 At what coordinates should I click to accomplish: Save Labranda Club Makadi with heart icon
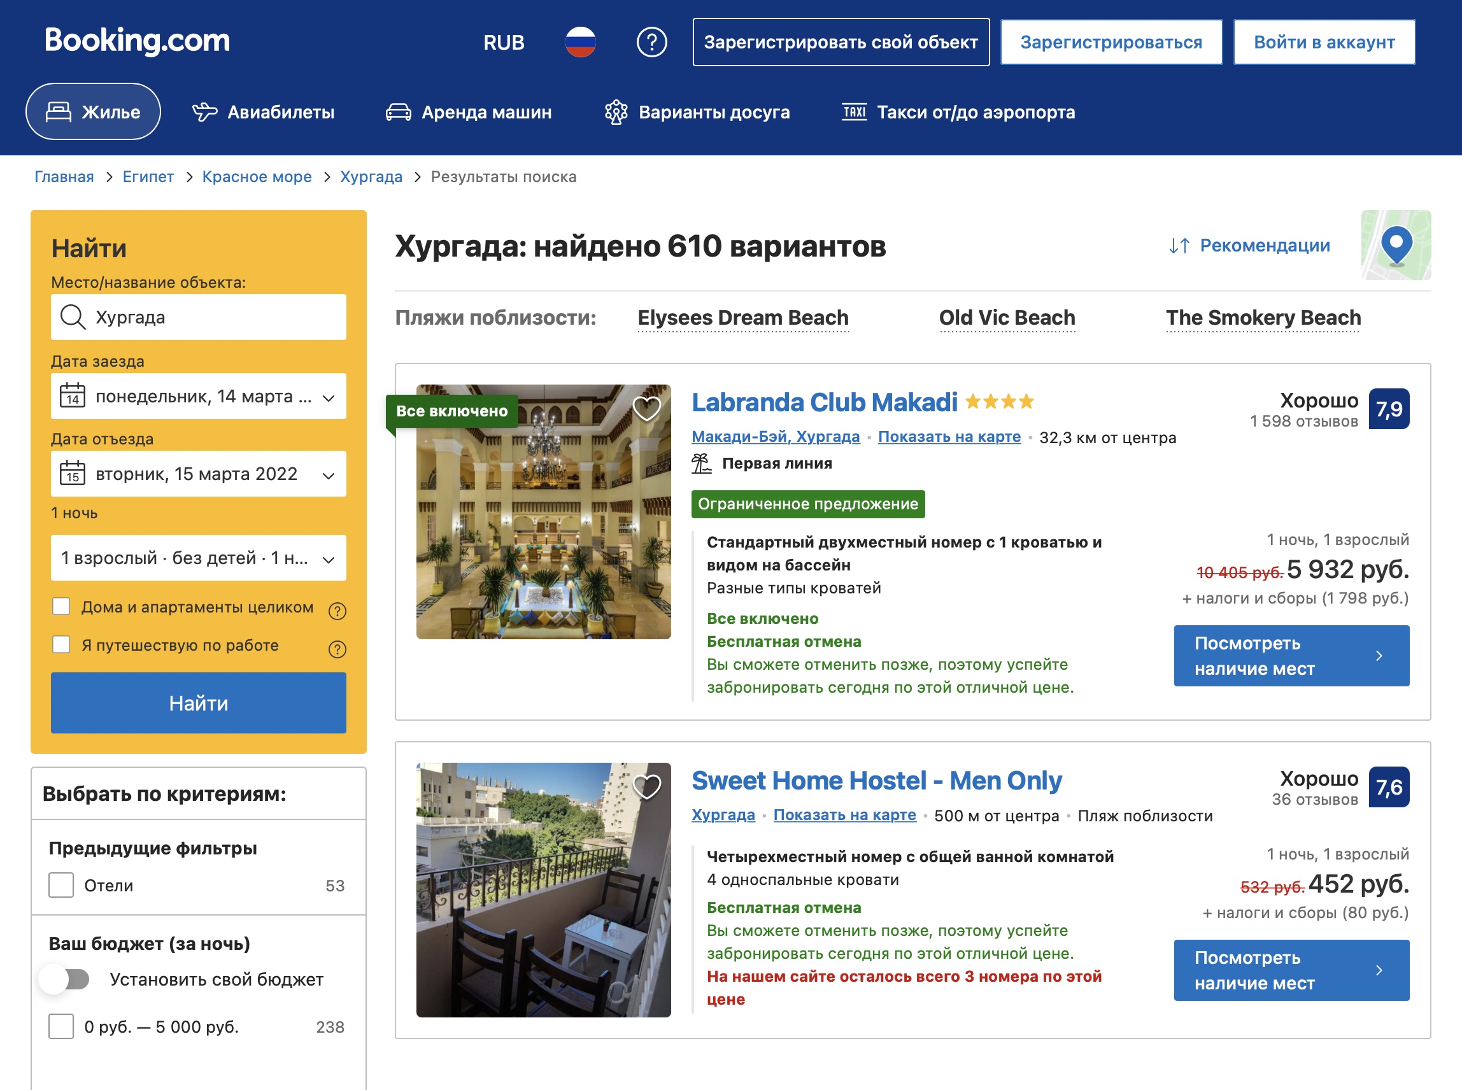point(646,408)
